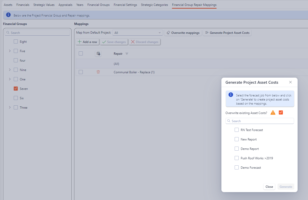Click the table clear-selection icon in header
308x200 pixels.
[x=98, y=53]
